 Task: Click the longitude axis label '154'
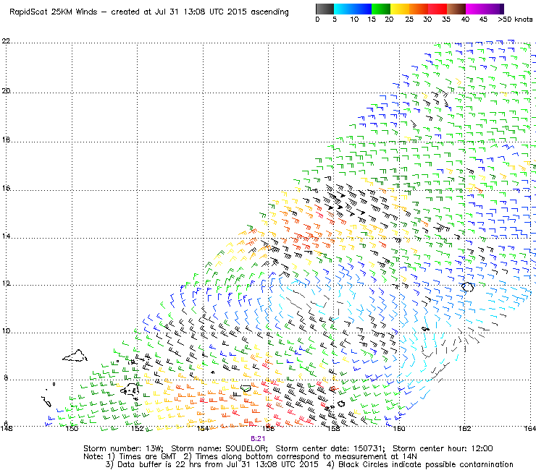203,428
